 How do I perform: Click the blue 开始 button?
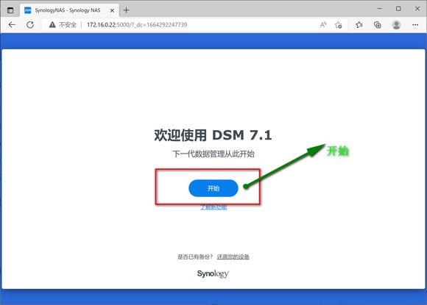click(213, 188)
